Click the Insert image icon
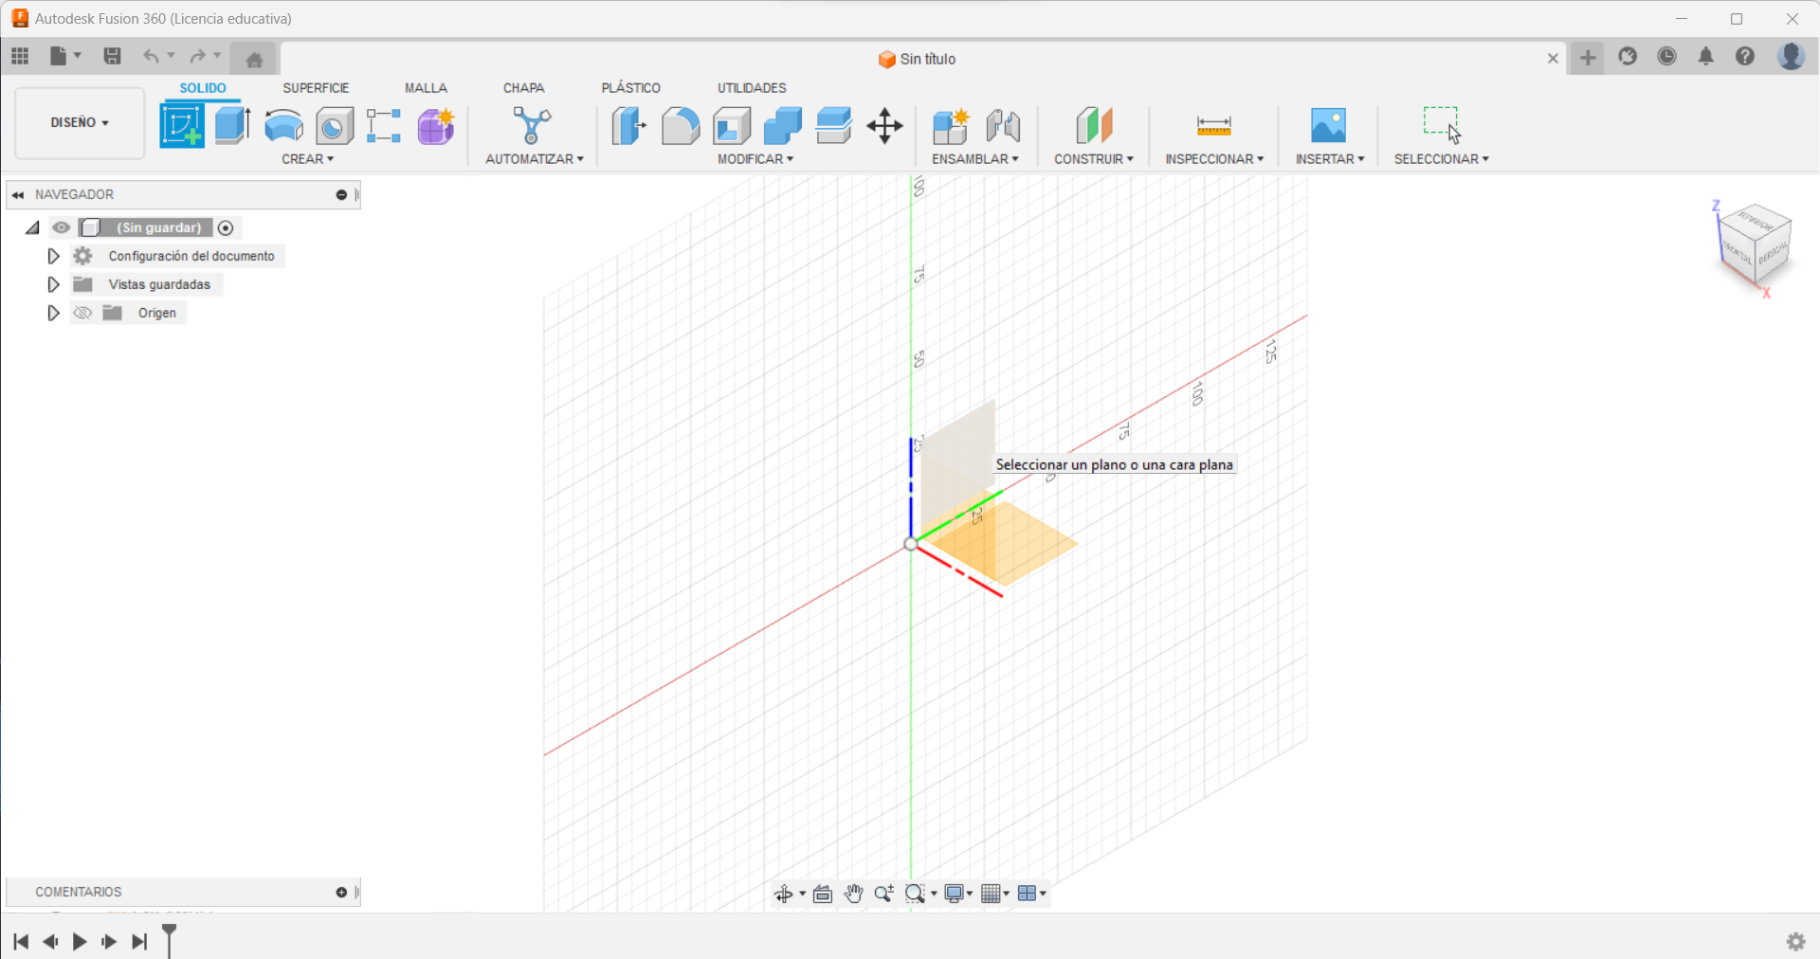This screenshot has width=1820, height=959. (1328, 125)
